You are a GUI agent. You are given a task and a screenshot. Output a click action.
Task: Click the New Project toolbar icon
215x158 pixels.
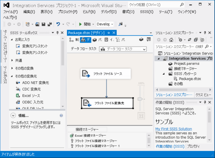(28, 24)
